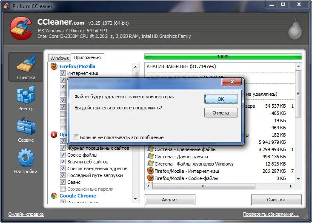Click Firefox icon next to Firefox/Mozilla - Интернет-кэш result
This screenshot has height=223, width=312.
[150, 171]
